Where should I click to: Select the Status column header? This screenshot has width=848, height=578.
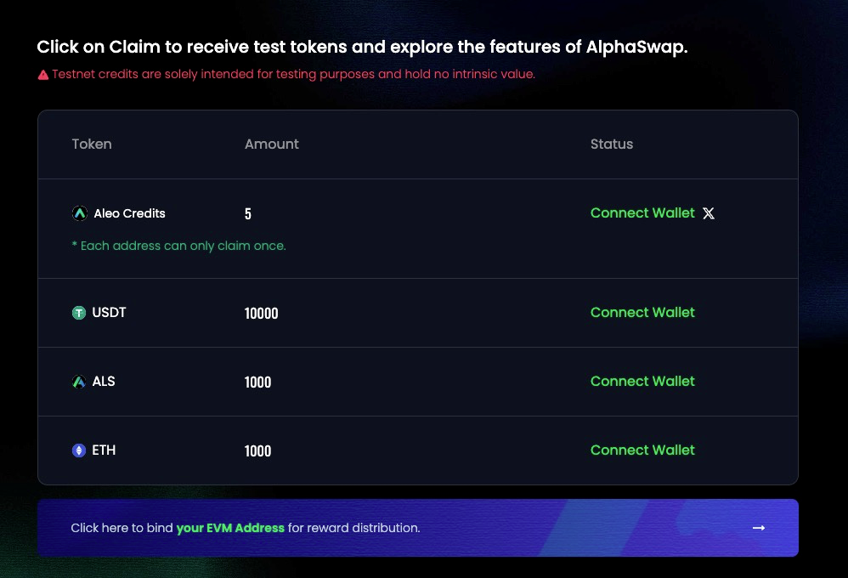pos(612,144)
